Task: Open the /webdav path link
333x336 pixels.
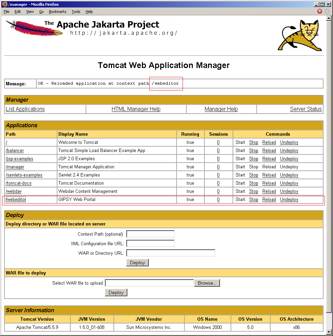Action: click(14, 191)
